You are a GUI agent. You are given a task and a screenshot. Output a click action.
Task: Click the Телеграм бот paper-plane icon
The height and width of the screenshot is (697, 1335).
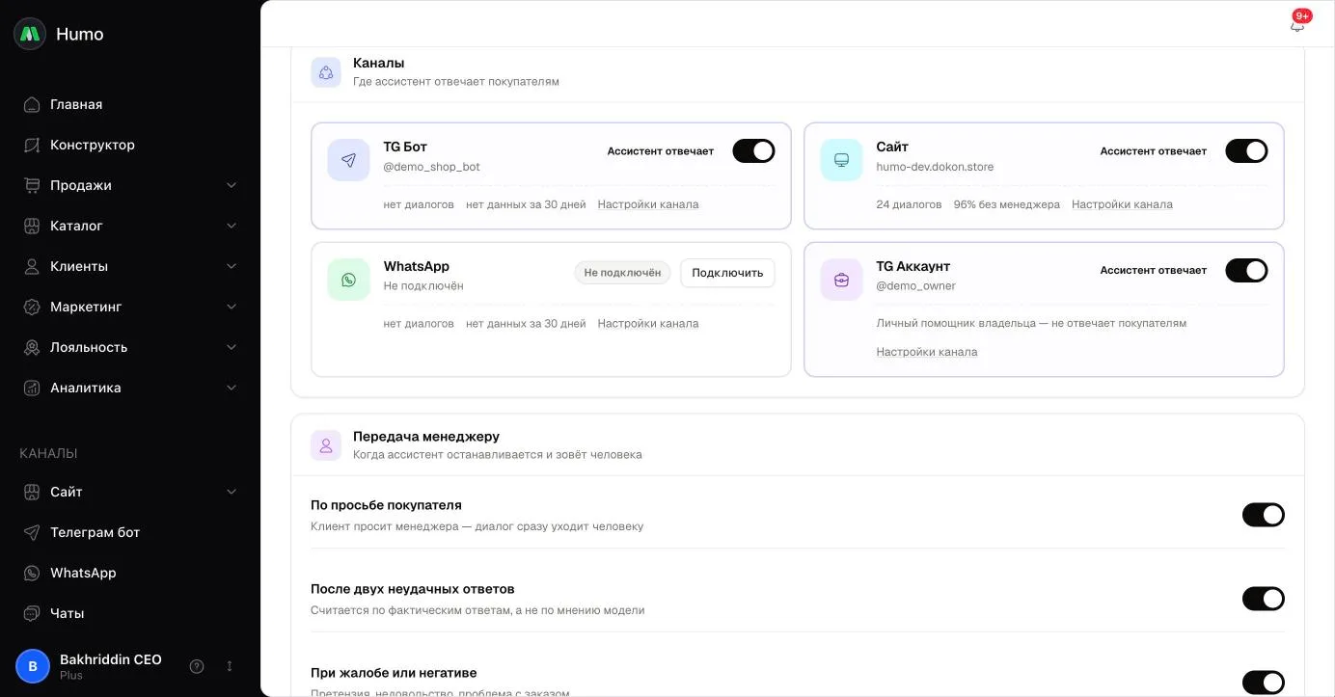tap(32, 532)
